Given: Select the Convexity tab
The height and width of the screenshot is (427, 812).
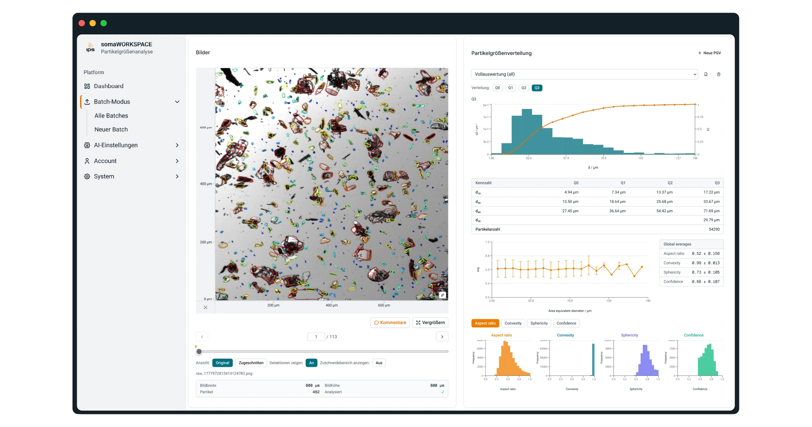Looking at the screenshot, I should 513,323.
